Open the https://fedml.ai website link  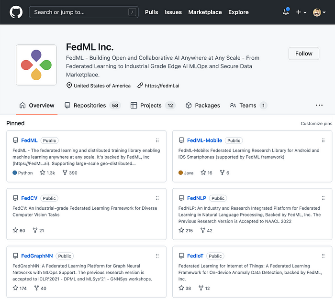pos(162,86)
